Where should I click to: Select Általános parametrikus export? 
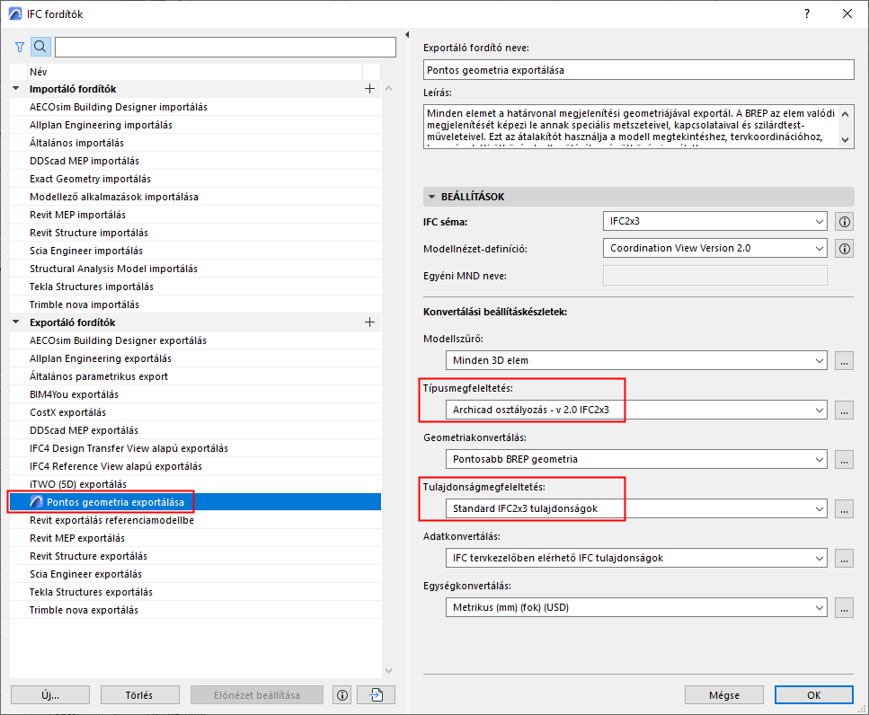(196, 376)
